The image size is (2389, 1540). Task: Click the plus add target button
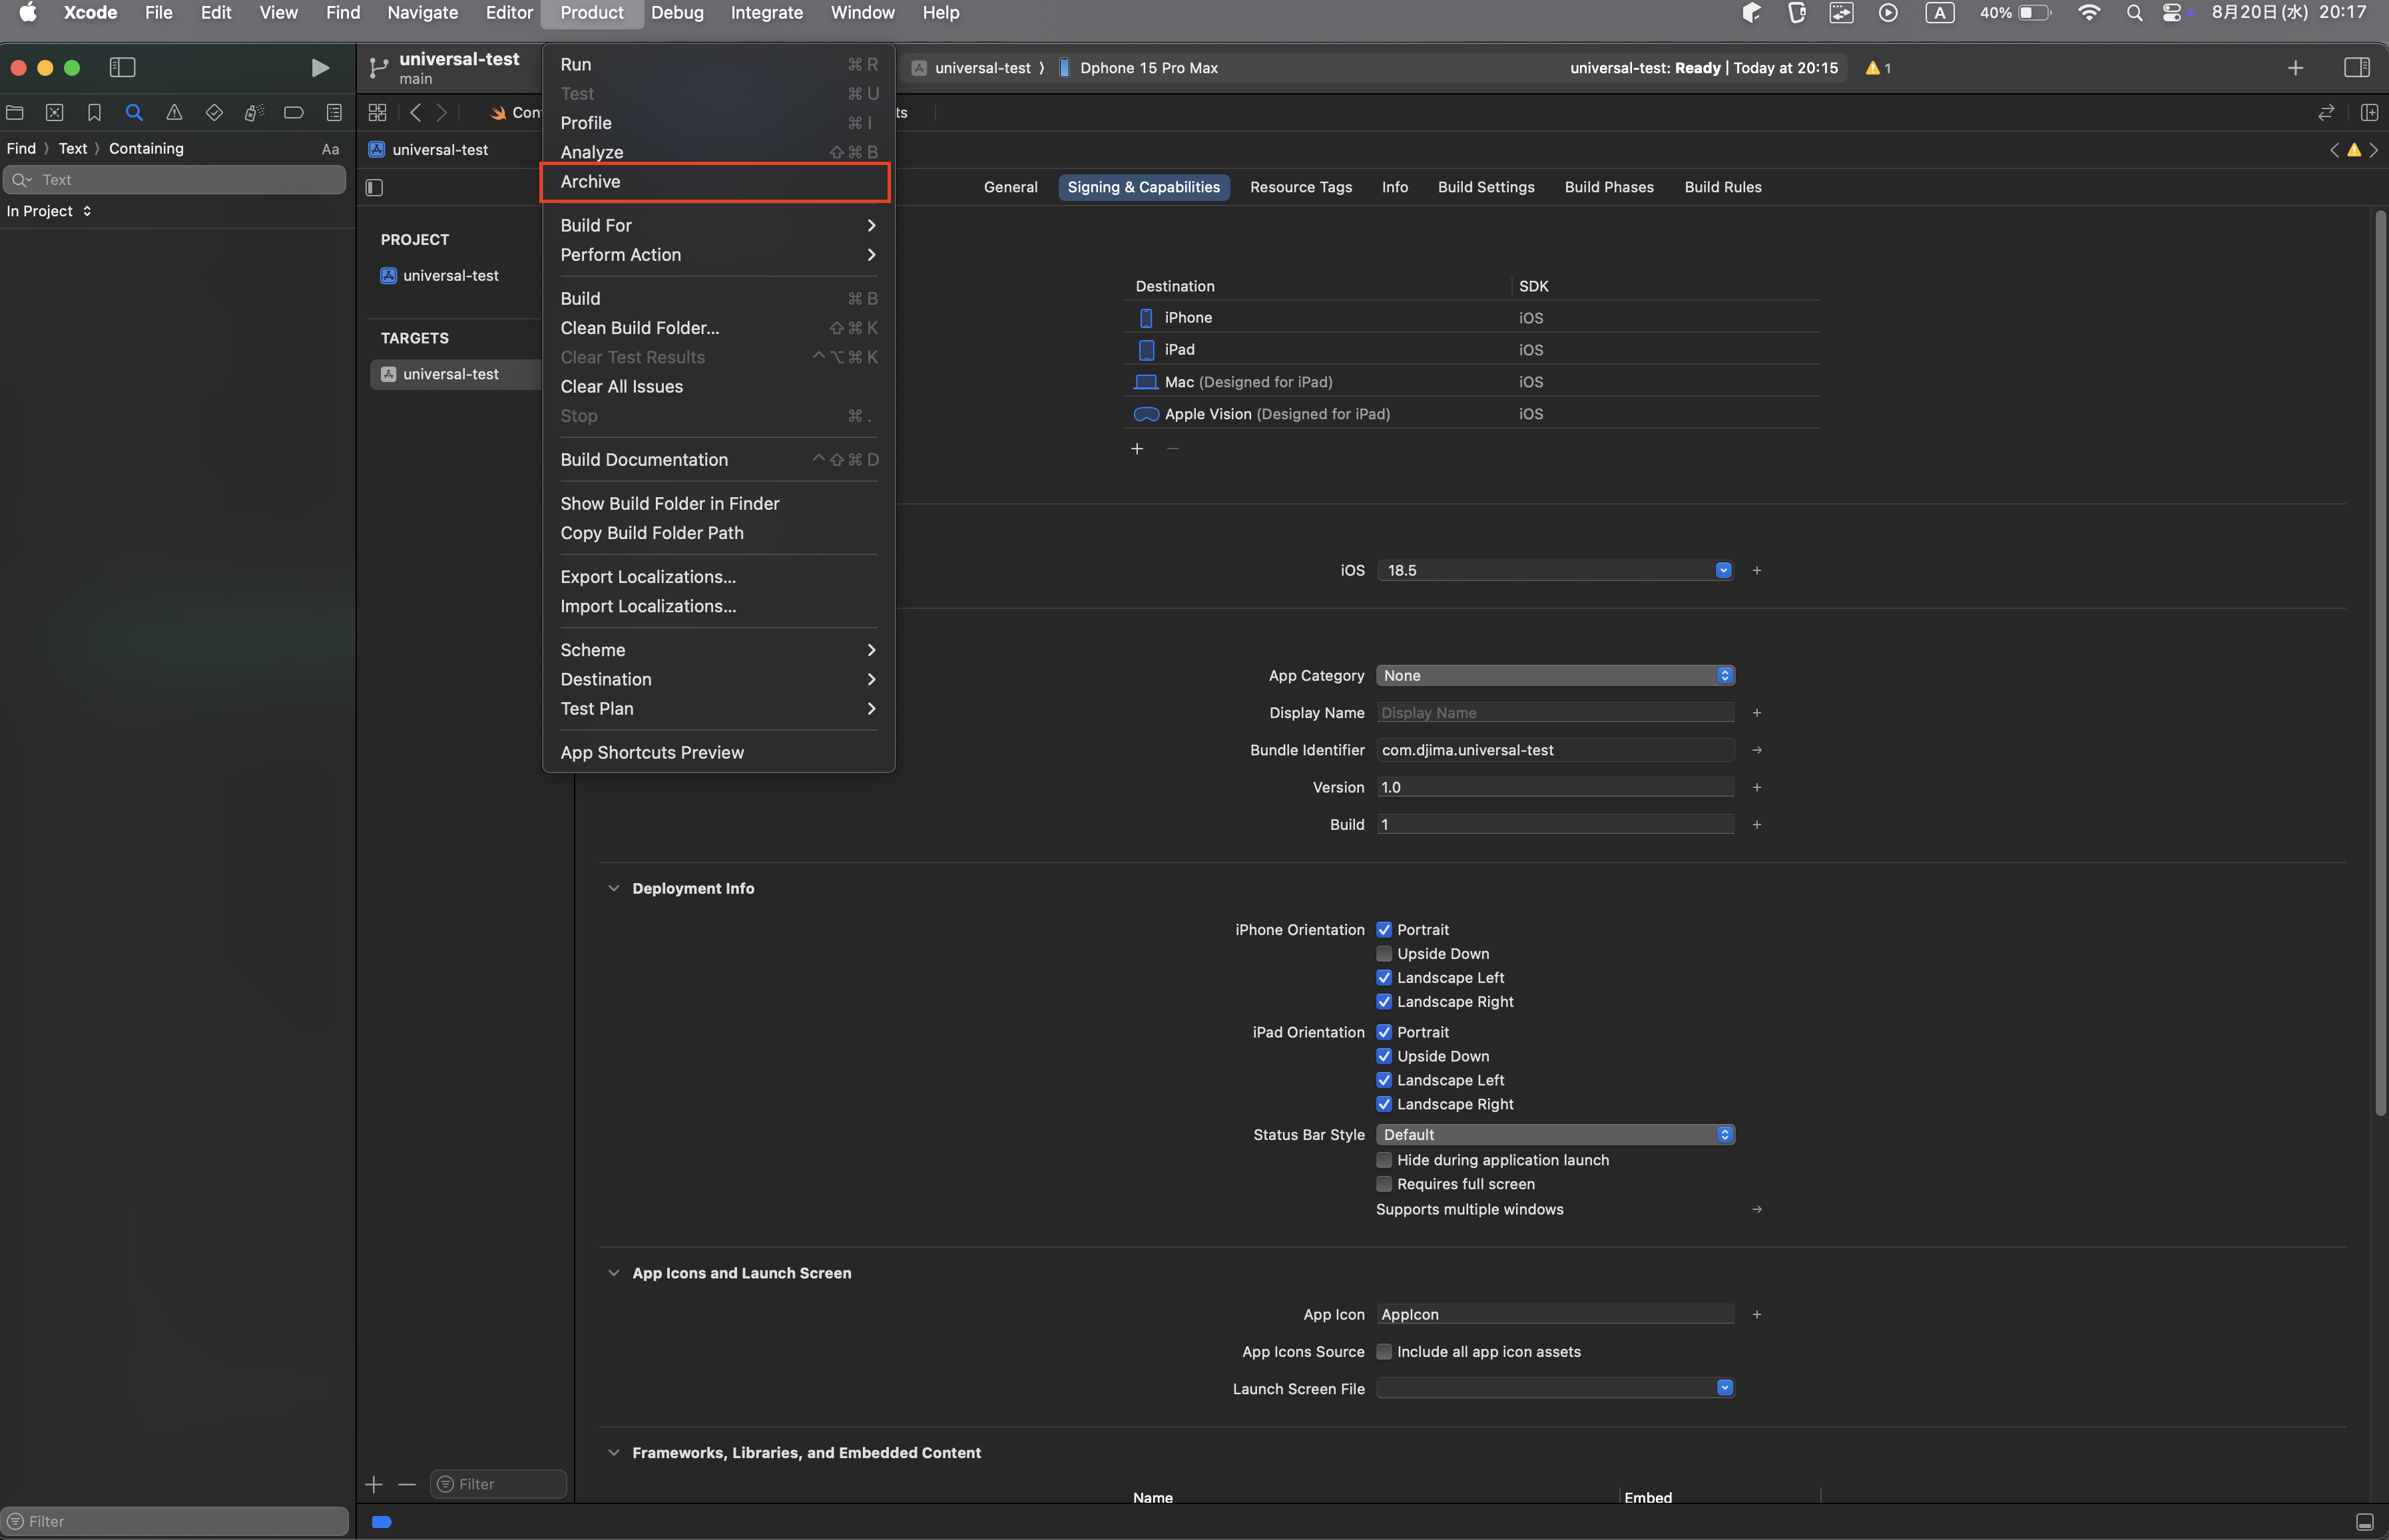[374, 1484]
